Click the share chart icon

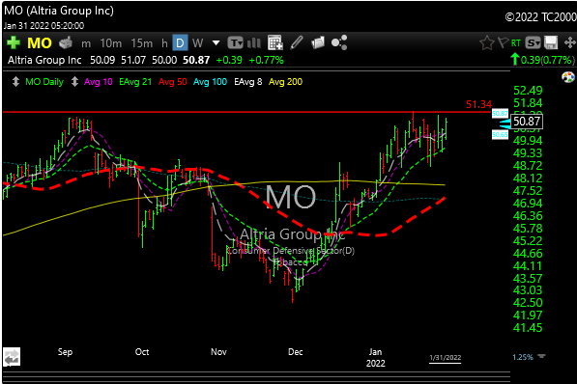click(339, 42)
